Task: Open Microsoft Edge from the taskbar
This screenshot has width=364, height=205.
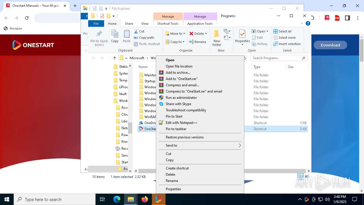Action: (x=117, y=199)
